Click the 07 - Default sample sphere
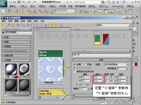The height and width of the screenshot is (105, 141). coord(11,85)
